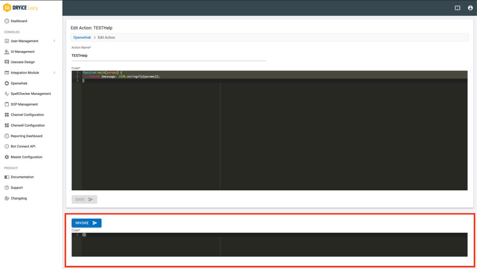Open the user account icon
The image size is (477, 269).
(470, 8)
